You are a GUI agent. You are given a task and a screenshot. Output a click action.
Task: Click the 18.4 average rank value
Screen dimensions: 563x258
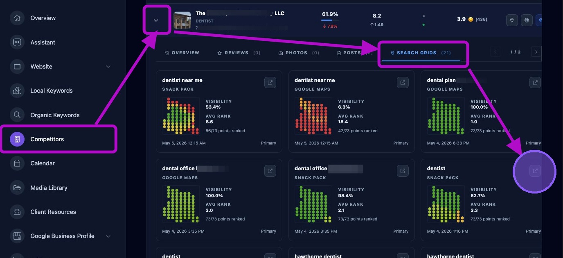(x=343, y=122)
